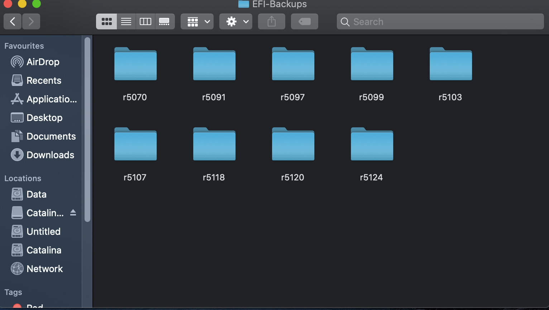Viewport: 549px width, 310px height.
Task: Select the r5124 folder
Action: pos(372,145)
